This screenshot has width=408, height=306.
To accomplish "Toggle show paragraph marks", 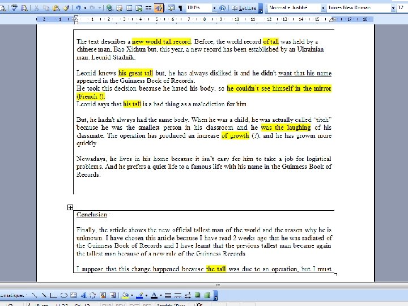I will click(x=180, y=8).
